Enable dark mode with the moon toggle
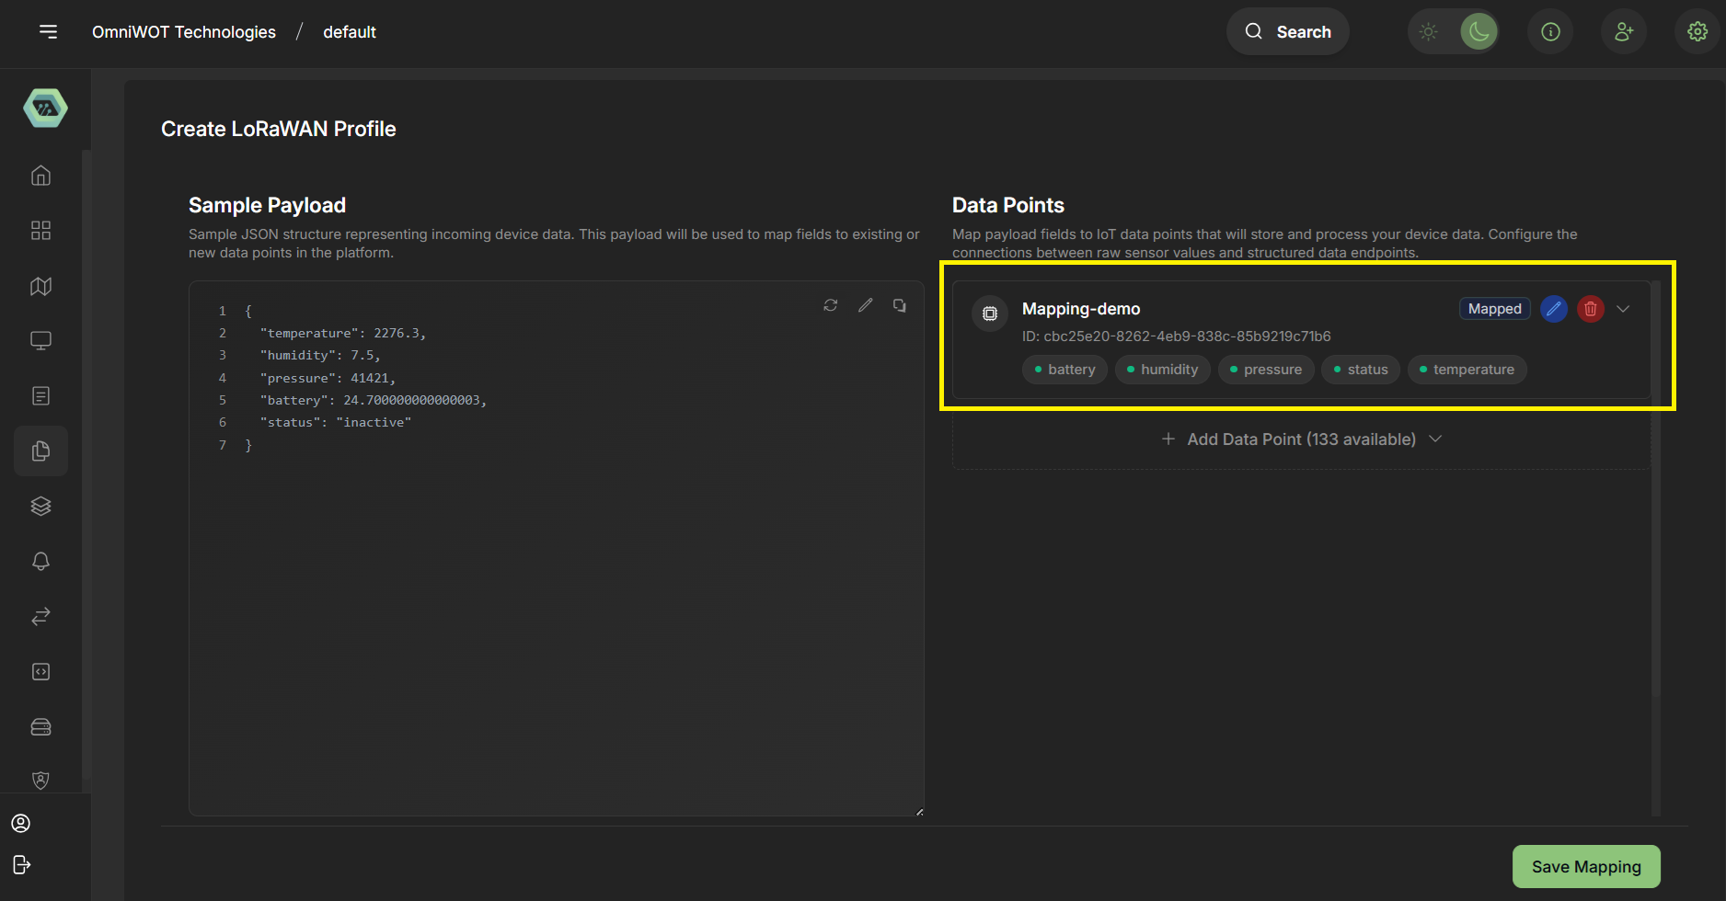Screen dimensions: 1726x901 click(1479, 31)
